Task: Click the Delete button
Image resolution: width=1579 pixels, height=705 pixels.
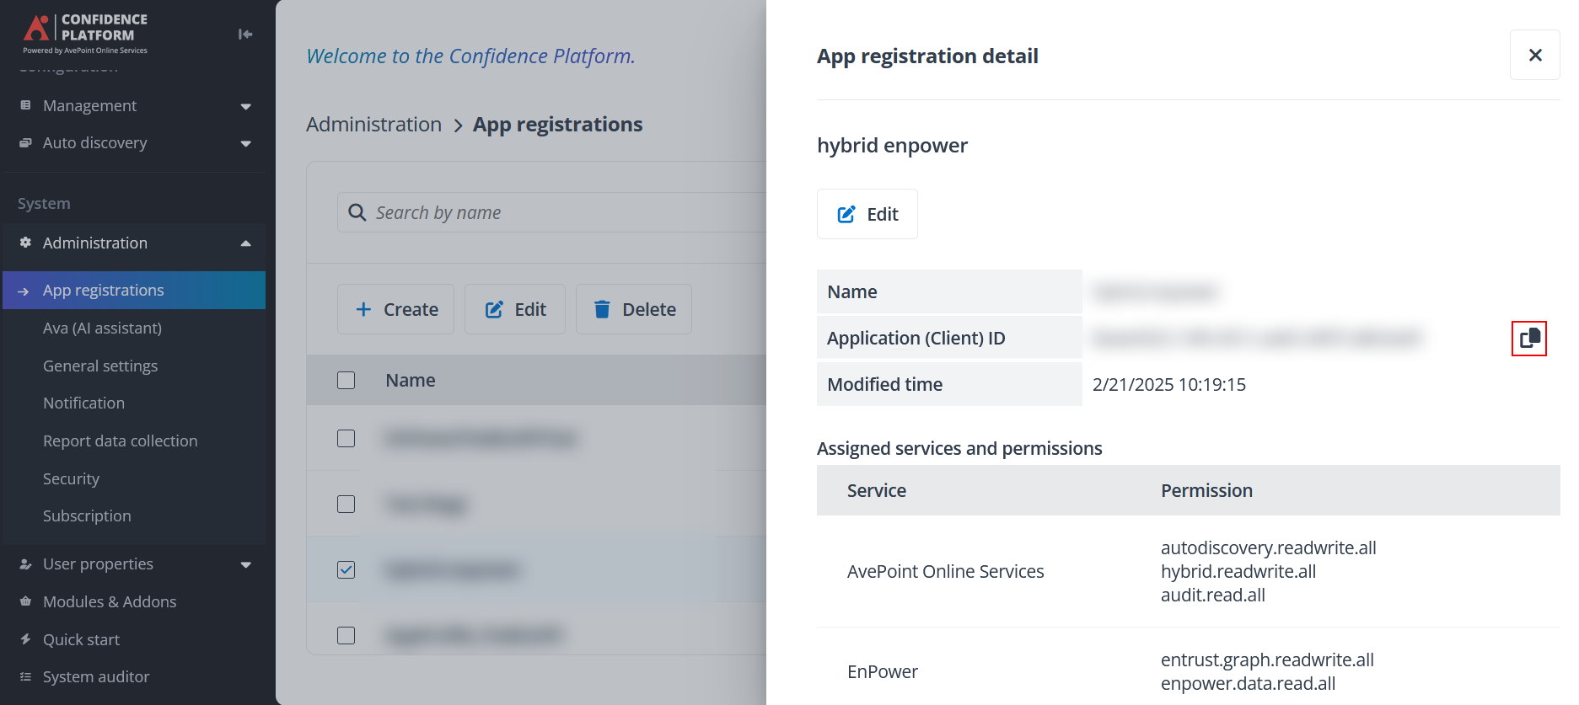Action: click(x=634, y=309)
